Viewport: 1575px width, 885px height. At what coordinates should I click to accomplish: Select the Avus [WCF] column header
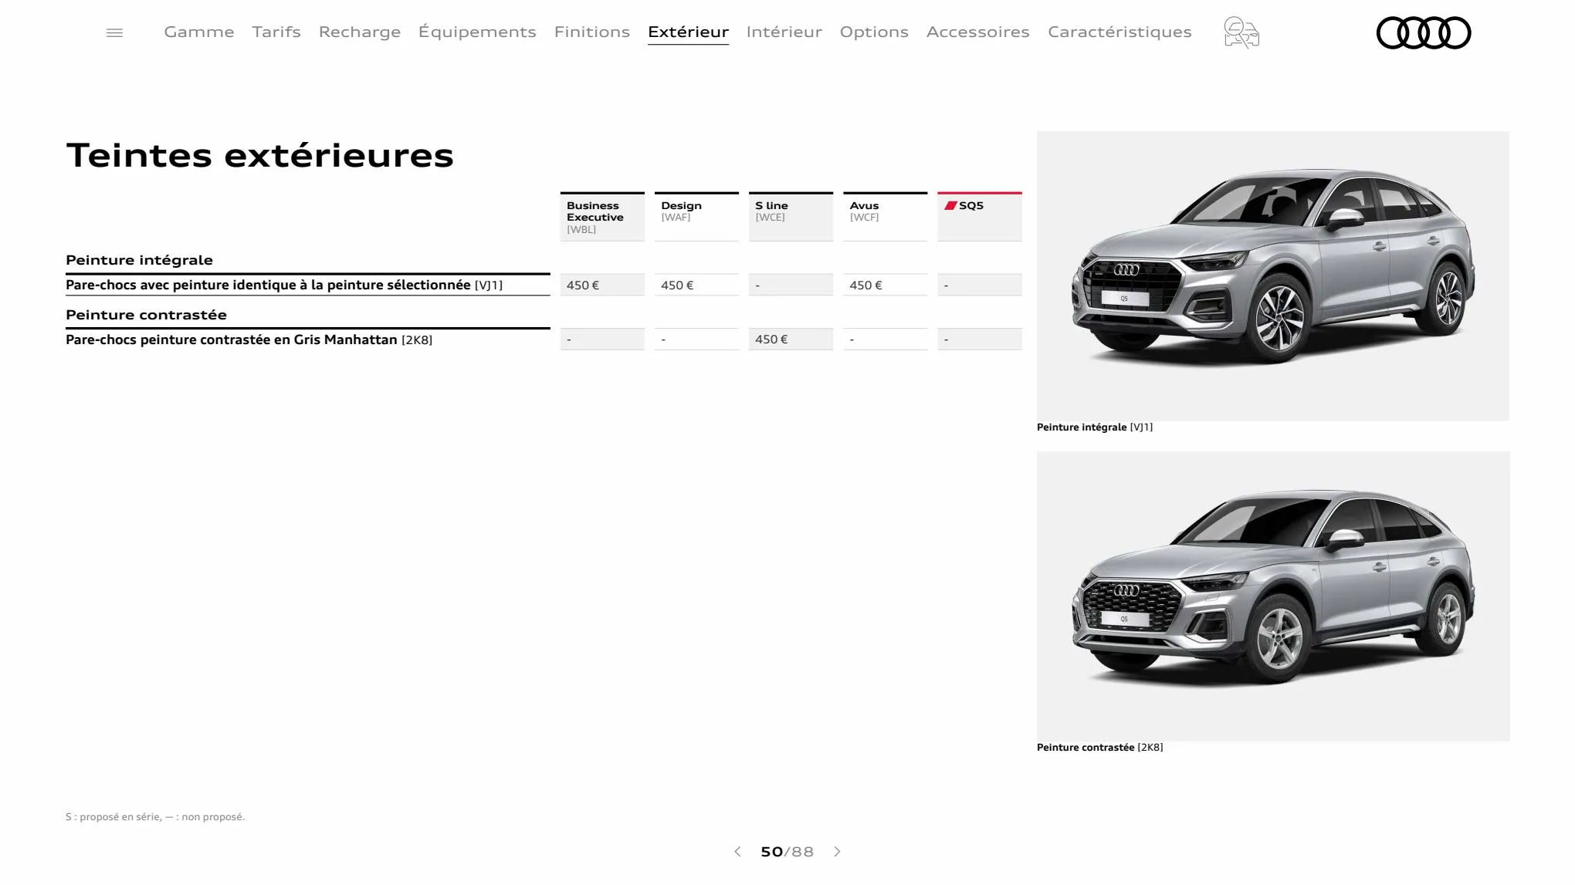[885, 217]
